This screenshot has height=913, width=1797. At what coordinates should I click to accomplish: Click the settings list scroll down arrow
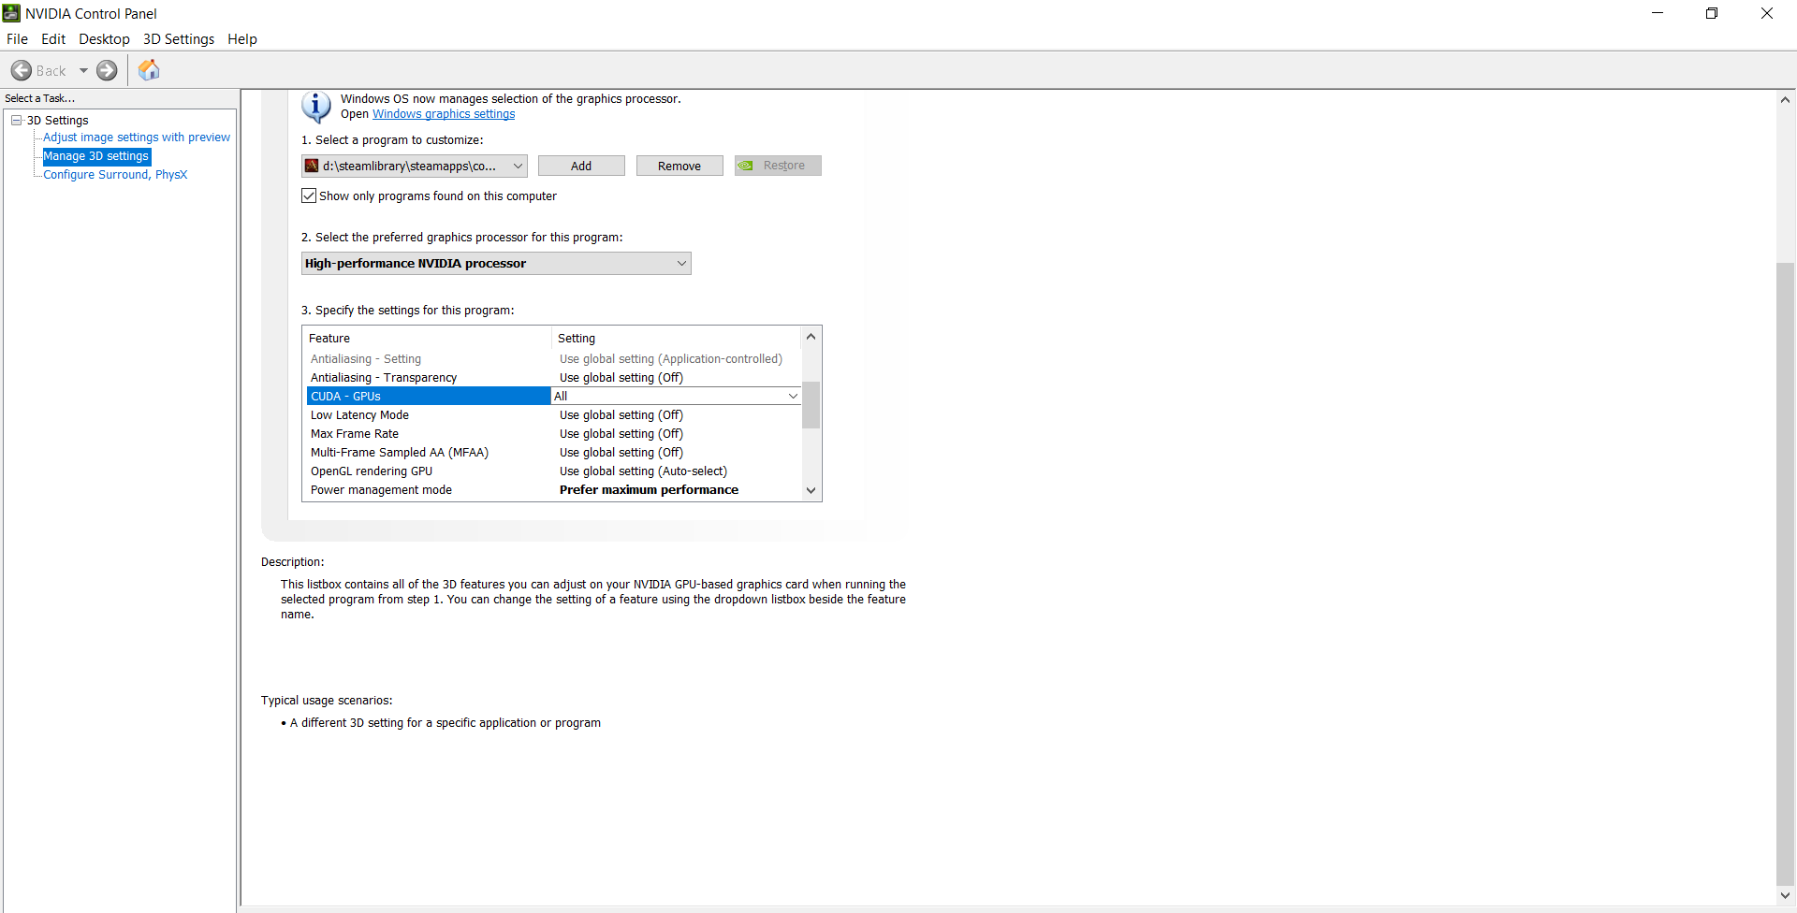[x=811, y=490]
